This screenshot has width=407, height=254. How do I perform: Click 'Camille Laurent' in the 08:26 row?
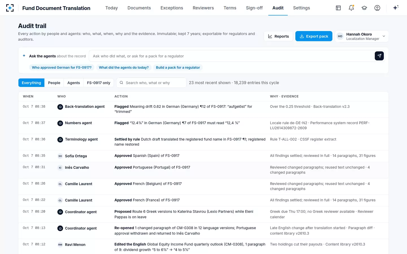tap(79, 184)
